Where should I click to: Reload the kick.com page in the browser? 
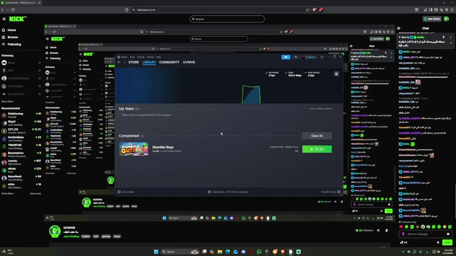pyautogui.click(x=13, y=10)
